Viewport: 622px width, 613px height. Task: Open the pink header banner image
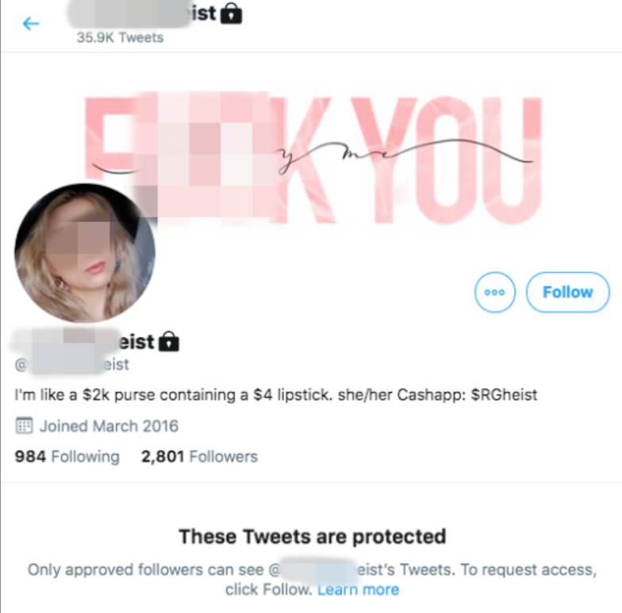[x=313, y=159]
